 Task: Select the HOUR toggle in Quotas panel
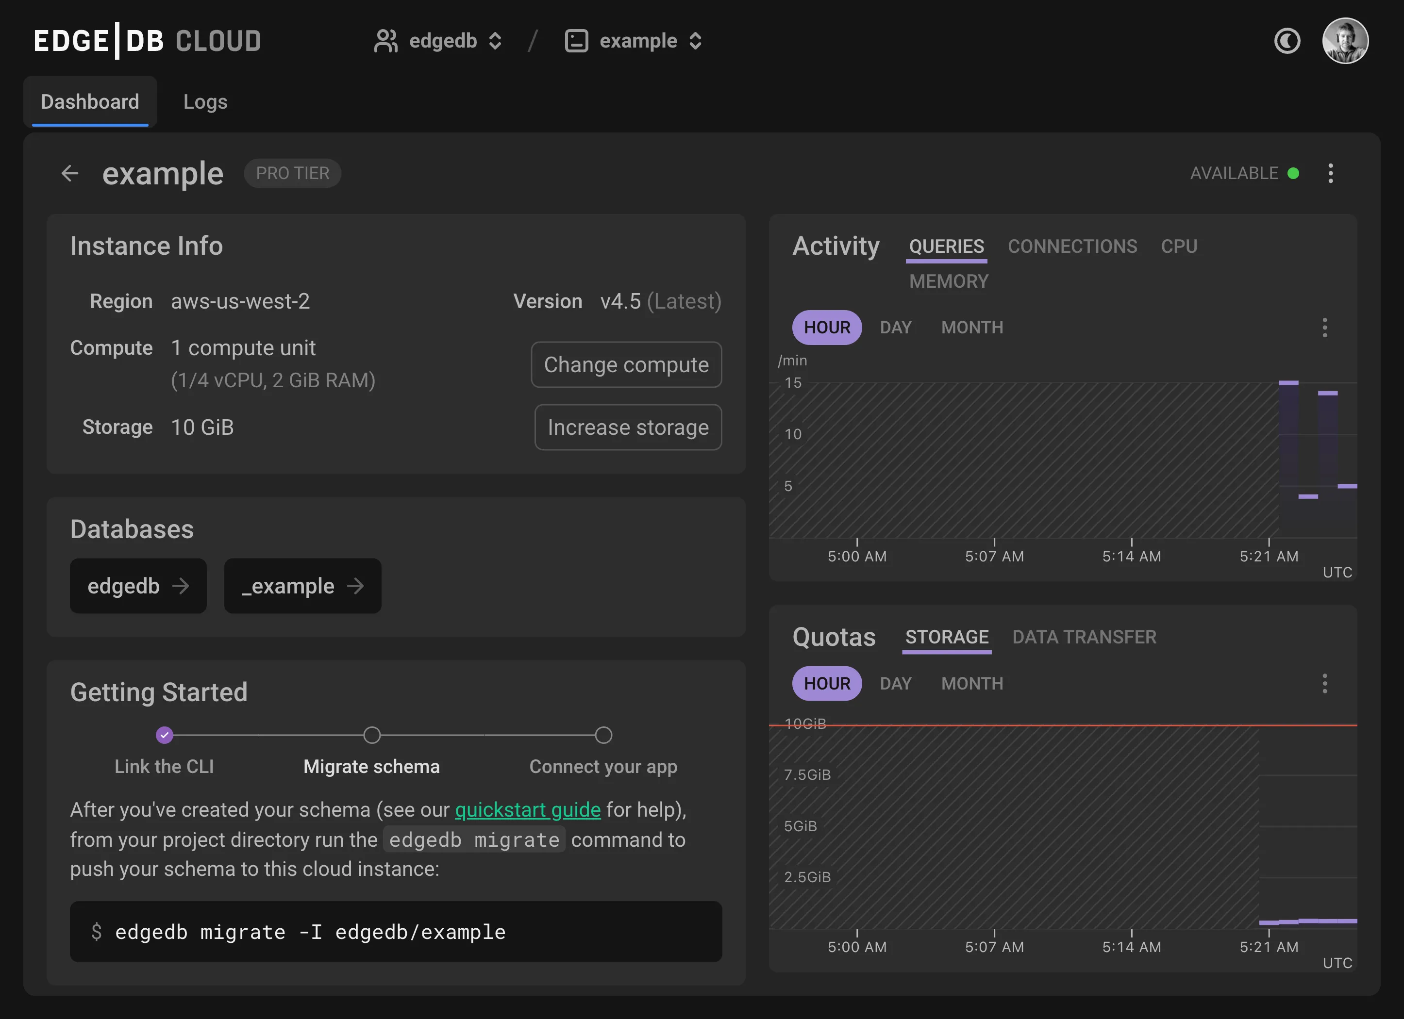827,683
